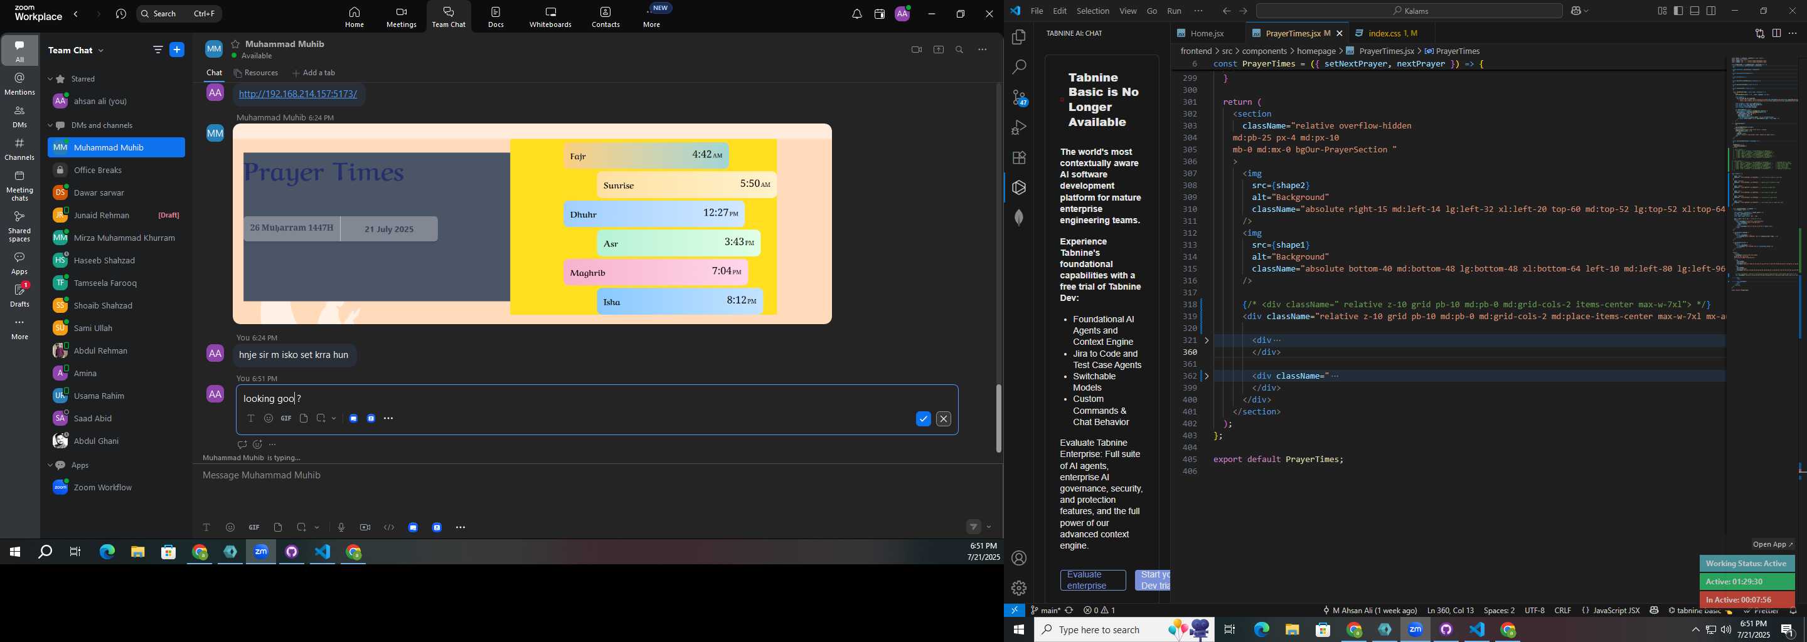This screenshot has width=1807, height=642.
Task: Toggle VS Code secondary side bar
Action: coord(1712,11)
